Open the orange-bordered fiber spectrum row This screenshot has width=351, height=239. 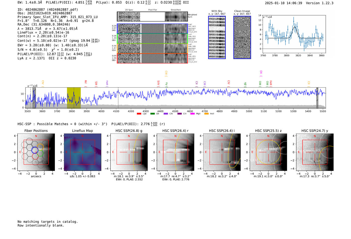click(x=152, y=48)
